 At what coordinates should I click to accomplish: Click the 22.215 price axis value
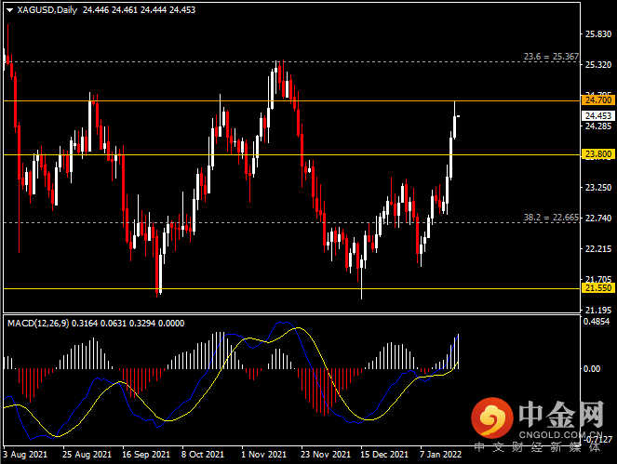click(598, 249)
